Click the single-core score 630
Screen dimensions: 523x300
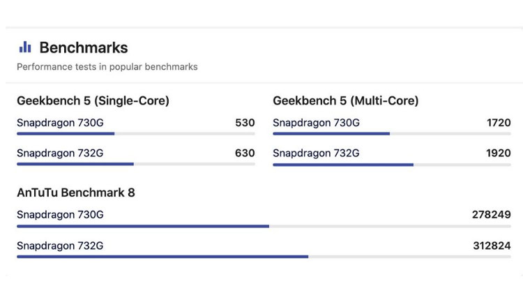(245, 153)
